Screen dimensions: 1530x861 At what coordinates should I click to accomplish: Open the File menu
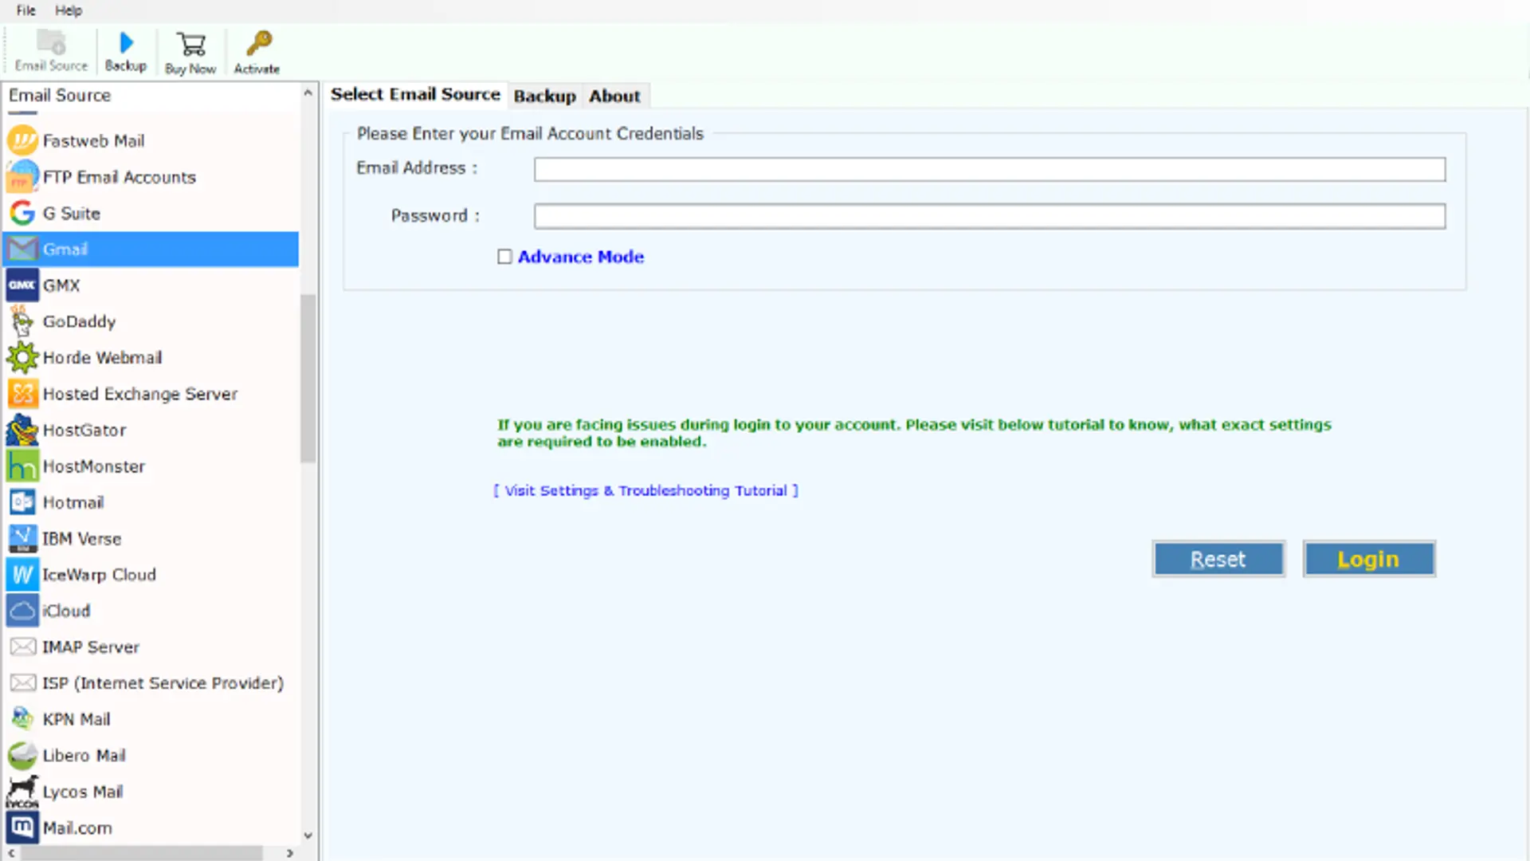[x=25, y=10]
